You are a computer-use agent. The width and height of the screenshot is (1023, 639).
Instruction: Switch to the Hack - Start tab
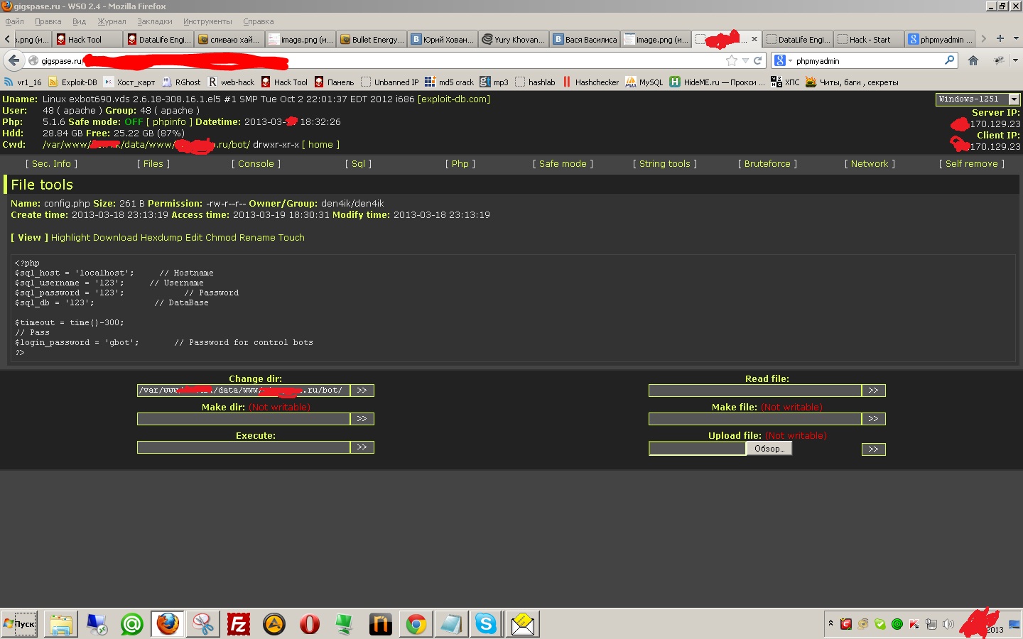(869, 39)
